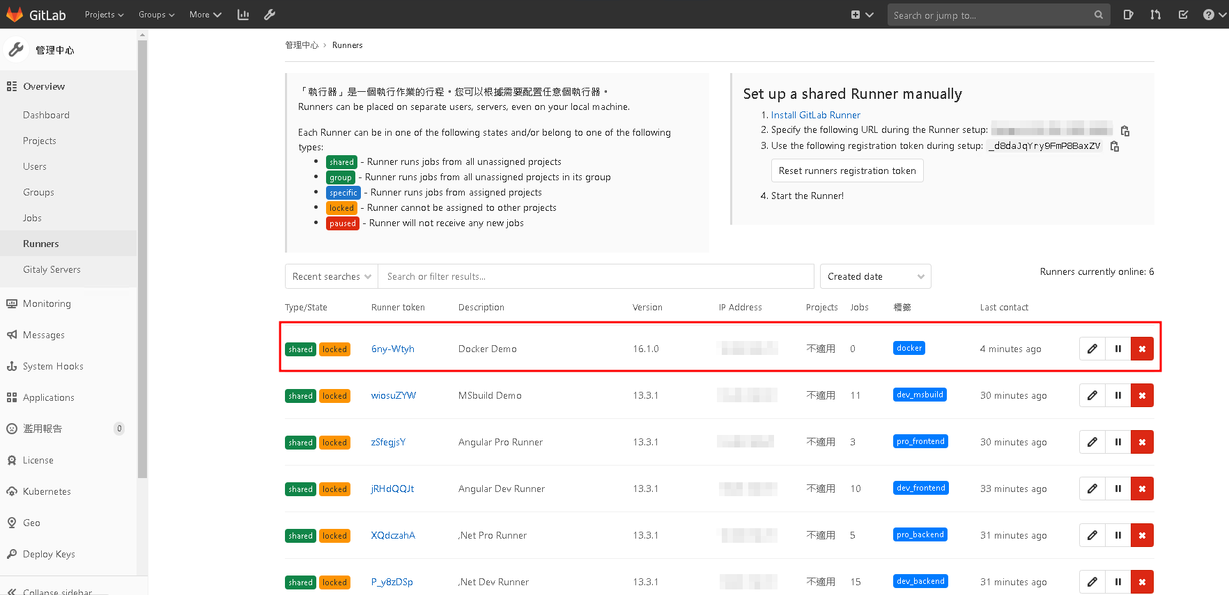Pause the .Net Pro Runner

(1118, 535)
